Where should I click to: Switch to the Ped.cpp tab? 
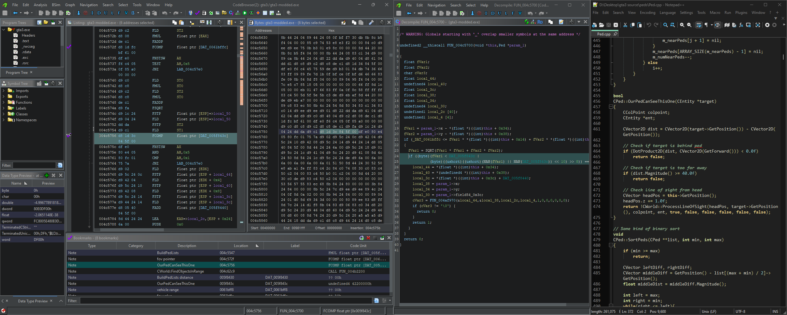pos(604,34)
